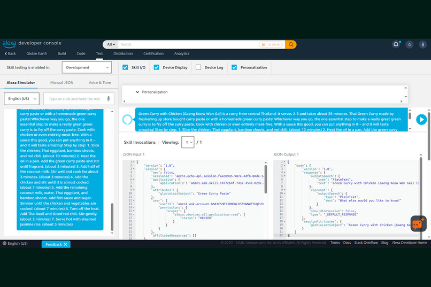This screenshot has width=431, height=287.
Task: Open the Certification tab
Action: 153,53
